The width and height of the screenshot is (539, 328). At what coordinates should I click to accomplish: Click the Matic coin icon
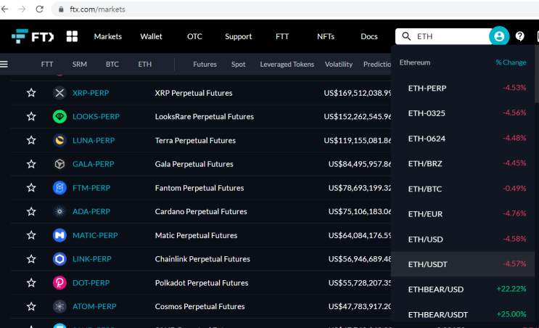coord(59,235)
